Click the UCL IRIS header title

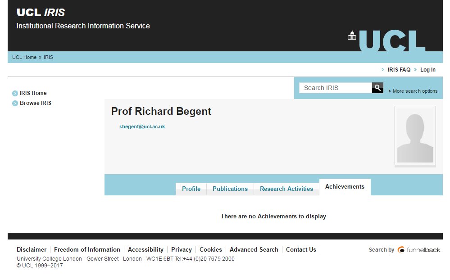tap(41, 13)
